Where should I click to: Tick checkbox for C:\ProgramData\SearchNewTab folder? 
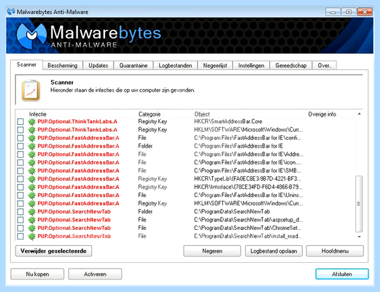pyautogui.click(x=20, y=212)
